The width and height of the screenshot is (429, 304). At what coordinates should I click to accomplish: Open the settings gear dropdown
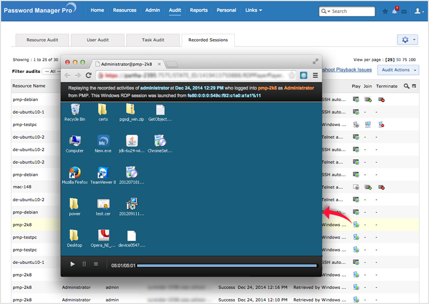(x=408, y=40)
